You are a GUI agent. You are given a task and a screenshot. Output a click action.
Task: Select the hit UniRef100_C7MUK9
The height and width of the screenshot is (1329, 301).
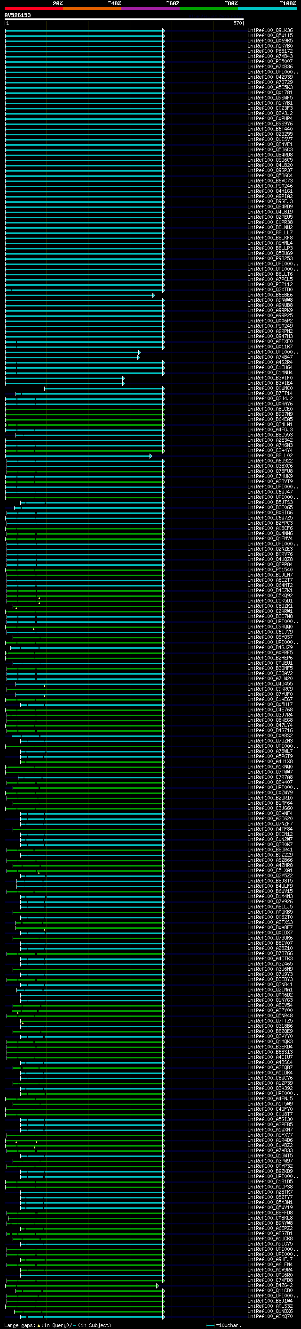(x=270, y=476)
